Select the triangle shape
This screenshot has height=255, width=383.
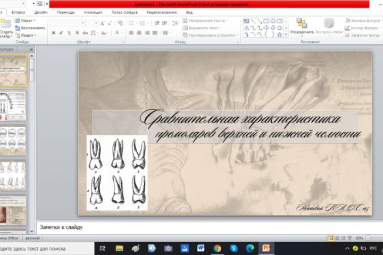pos(246,28)
